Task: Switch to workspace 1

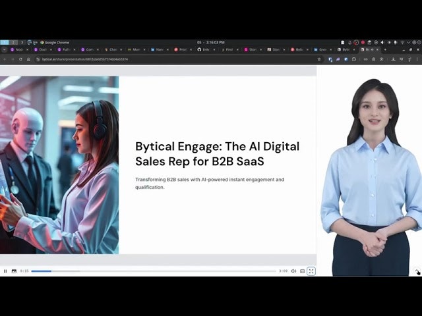Action: tap(5, 42)
